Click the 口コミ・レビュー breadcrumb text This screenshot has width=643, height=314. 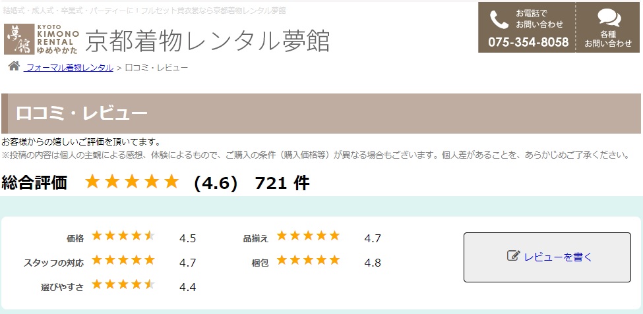click(x=156, y=68)
